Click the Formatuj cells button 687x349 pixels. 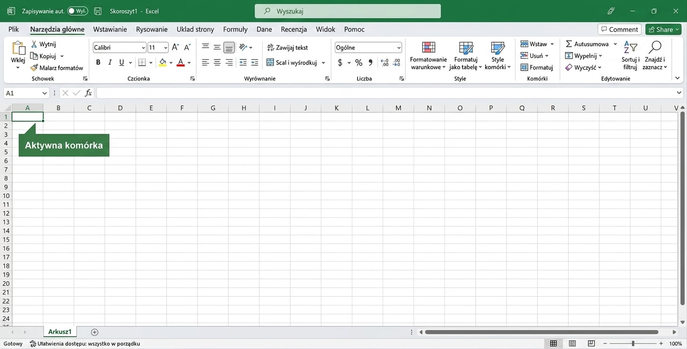tap(537, 68)
